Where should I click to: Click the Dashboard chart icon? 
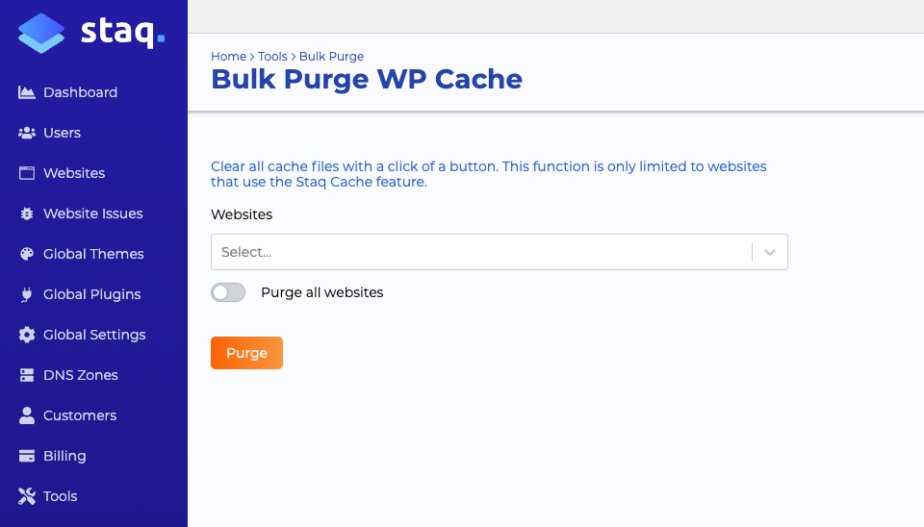pos(27,92)
